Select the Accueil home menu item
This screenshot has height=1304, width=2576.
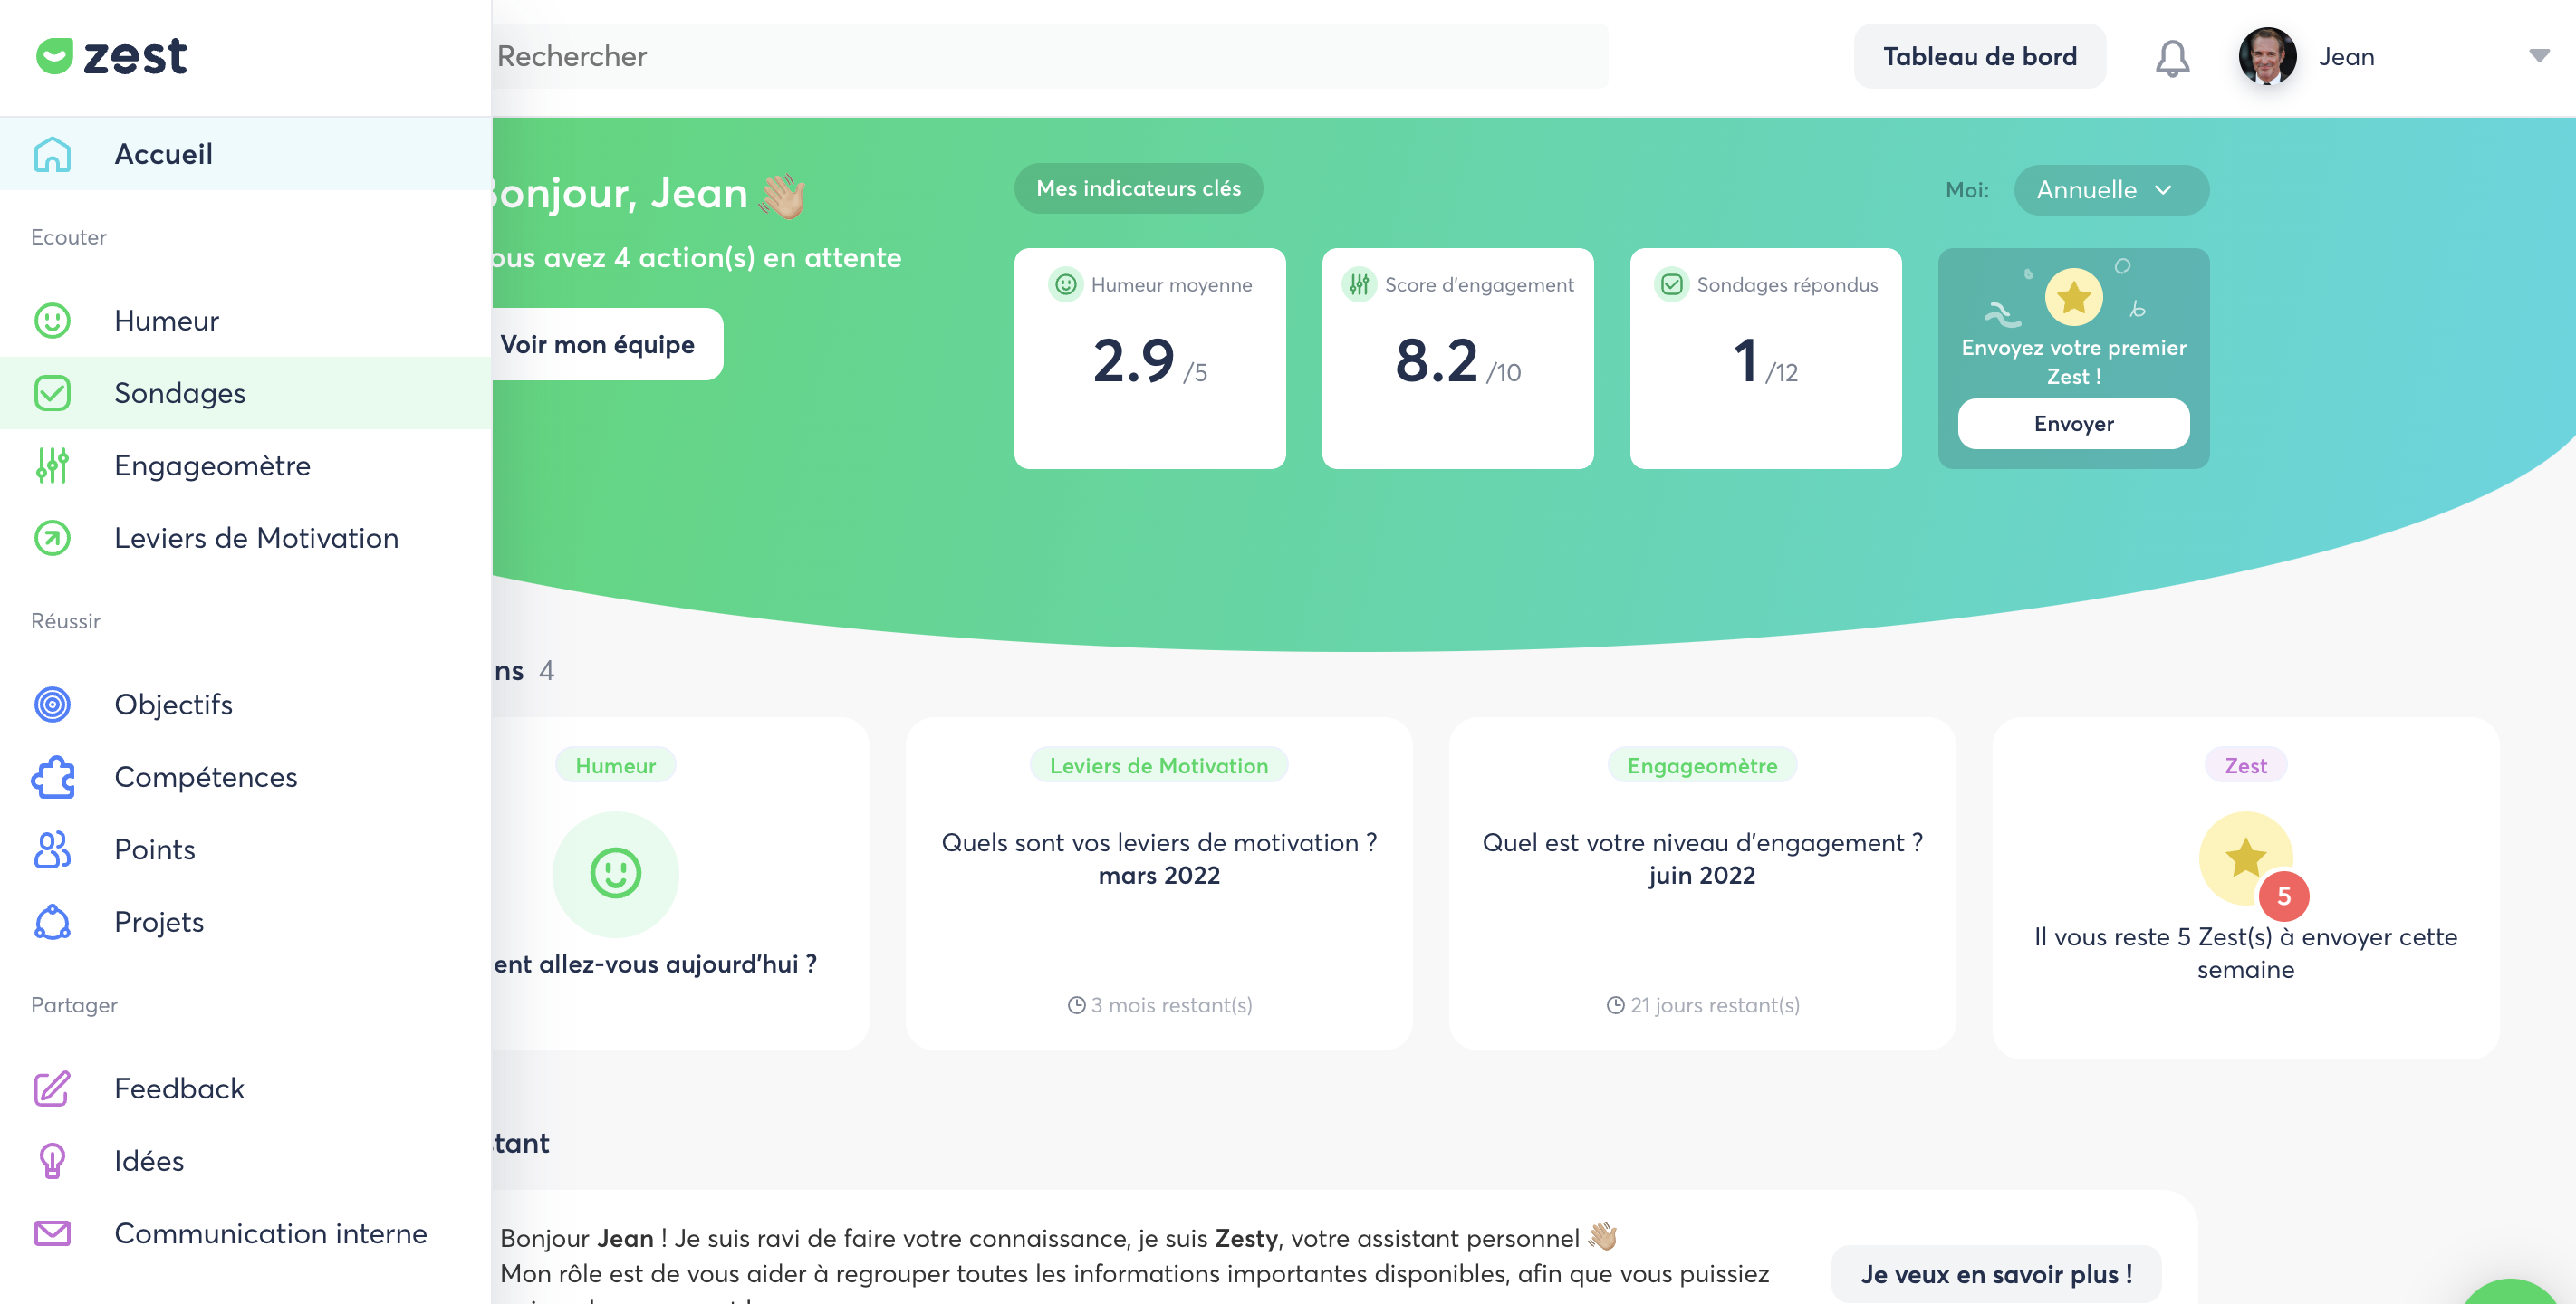point(163,154)
